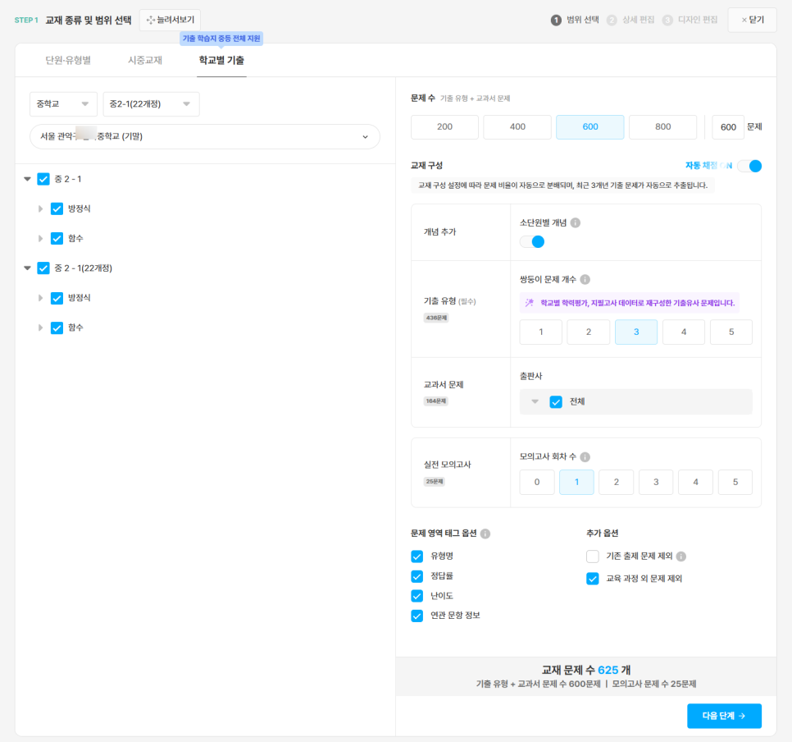Image resolution: width=792 pixels, height=742 pixels.
Task: Toggle the 난이도 checkbox
Action: click(x=416, y=596)
